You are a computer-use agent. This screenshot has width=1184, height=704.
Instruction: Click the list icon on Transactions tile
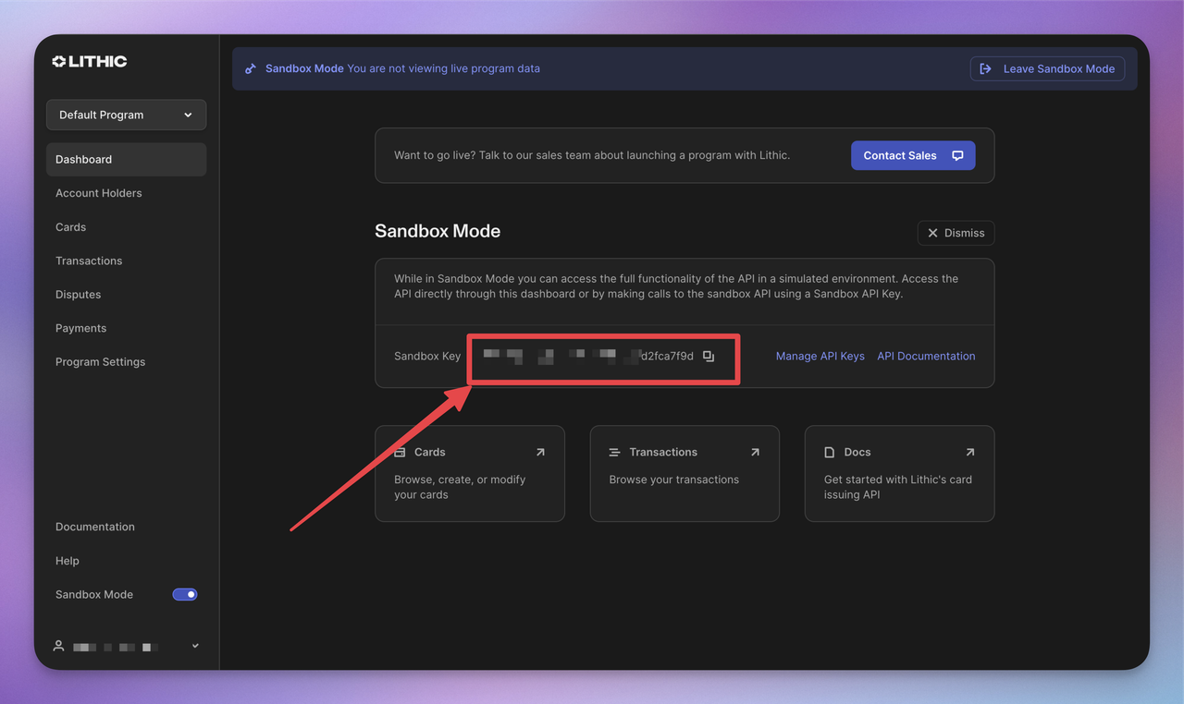pyautogui.click(x=614, y=452)
